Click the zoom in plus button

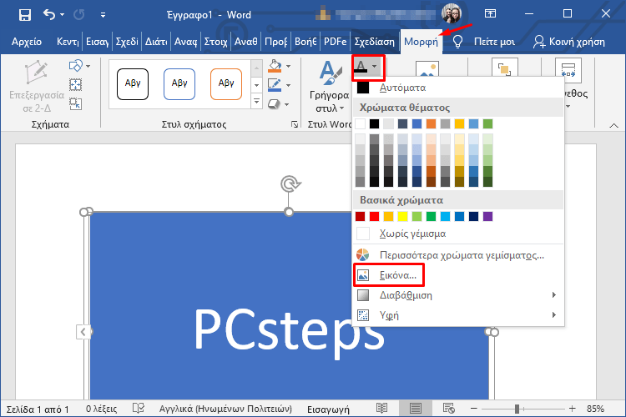(x=572, y=408)
